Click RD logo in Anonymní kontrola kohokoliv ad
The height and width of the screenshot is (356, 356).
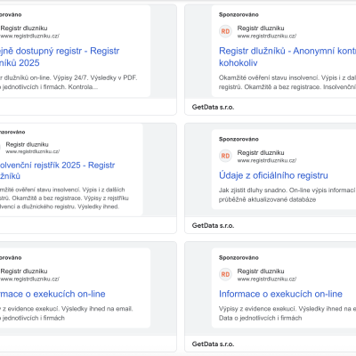225,31
